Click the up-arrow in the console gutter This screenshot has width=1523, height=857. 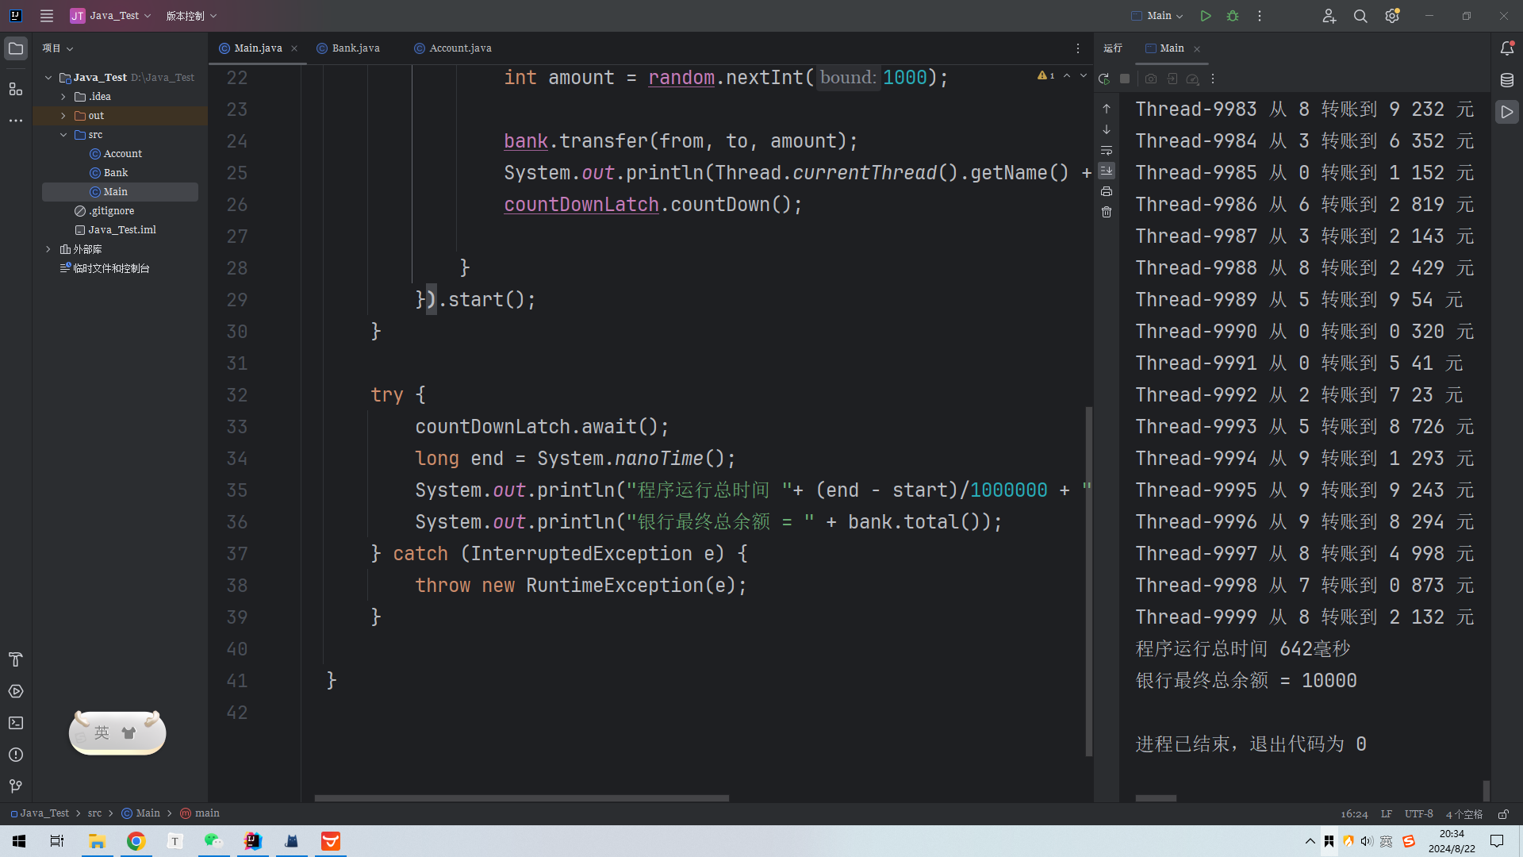coord(1107,109)
